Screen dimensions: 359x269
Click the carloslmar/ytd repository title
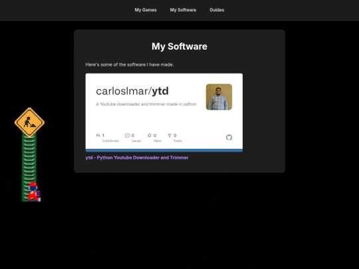[x=132, y=91]
